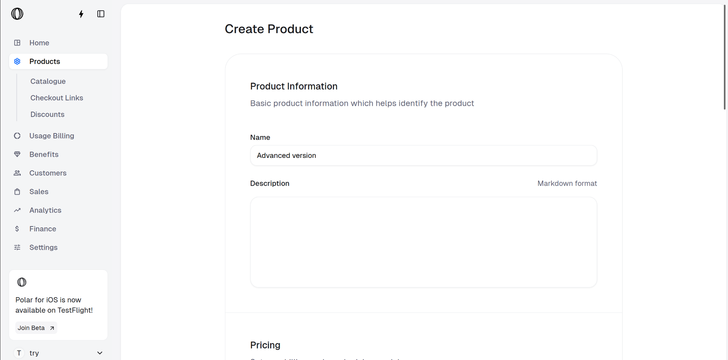Select the Products section in the sidebar
This screenshot has height=360, width=728.
[x=45, y=62]
